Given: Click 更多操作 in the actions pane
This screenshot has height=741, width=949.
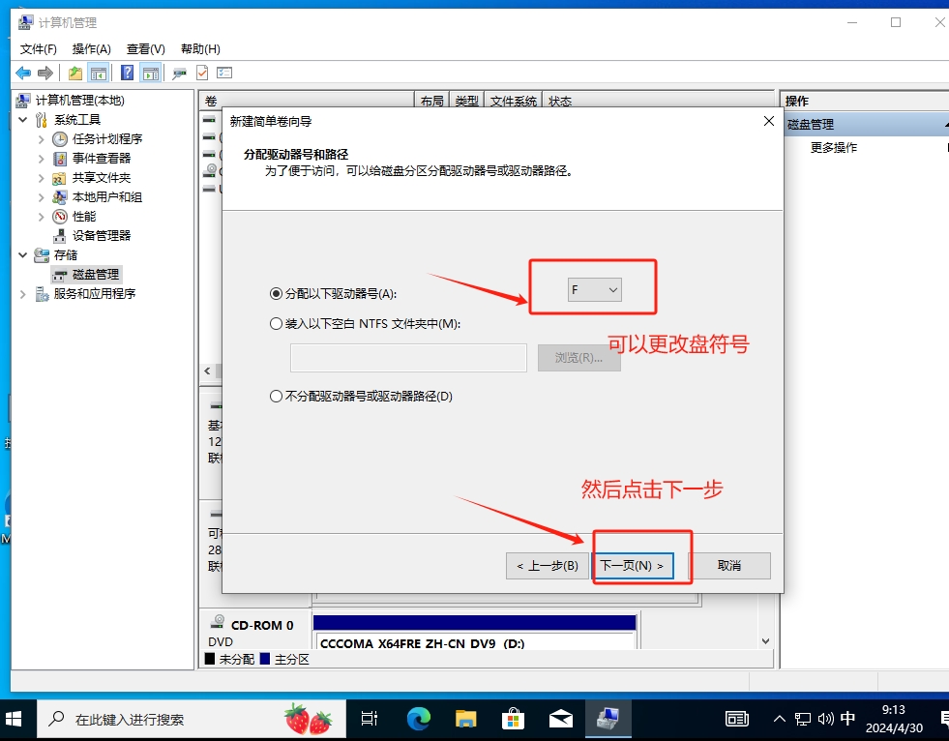Looking at the screenshot, I should tap(834, 148).
